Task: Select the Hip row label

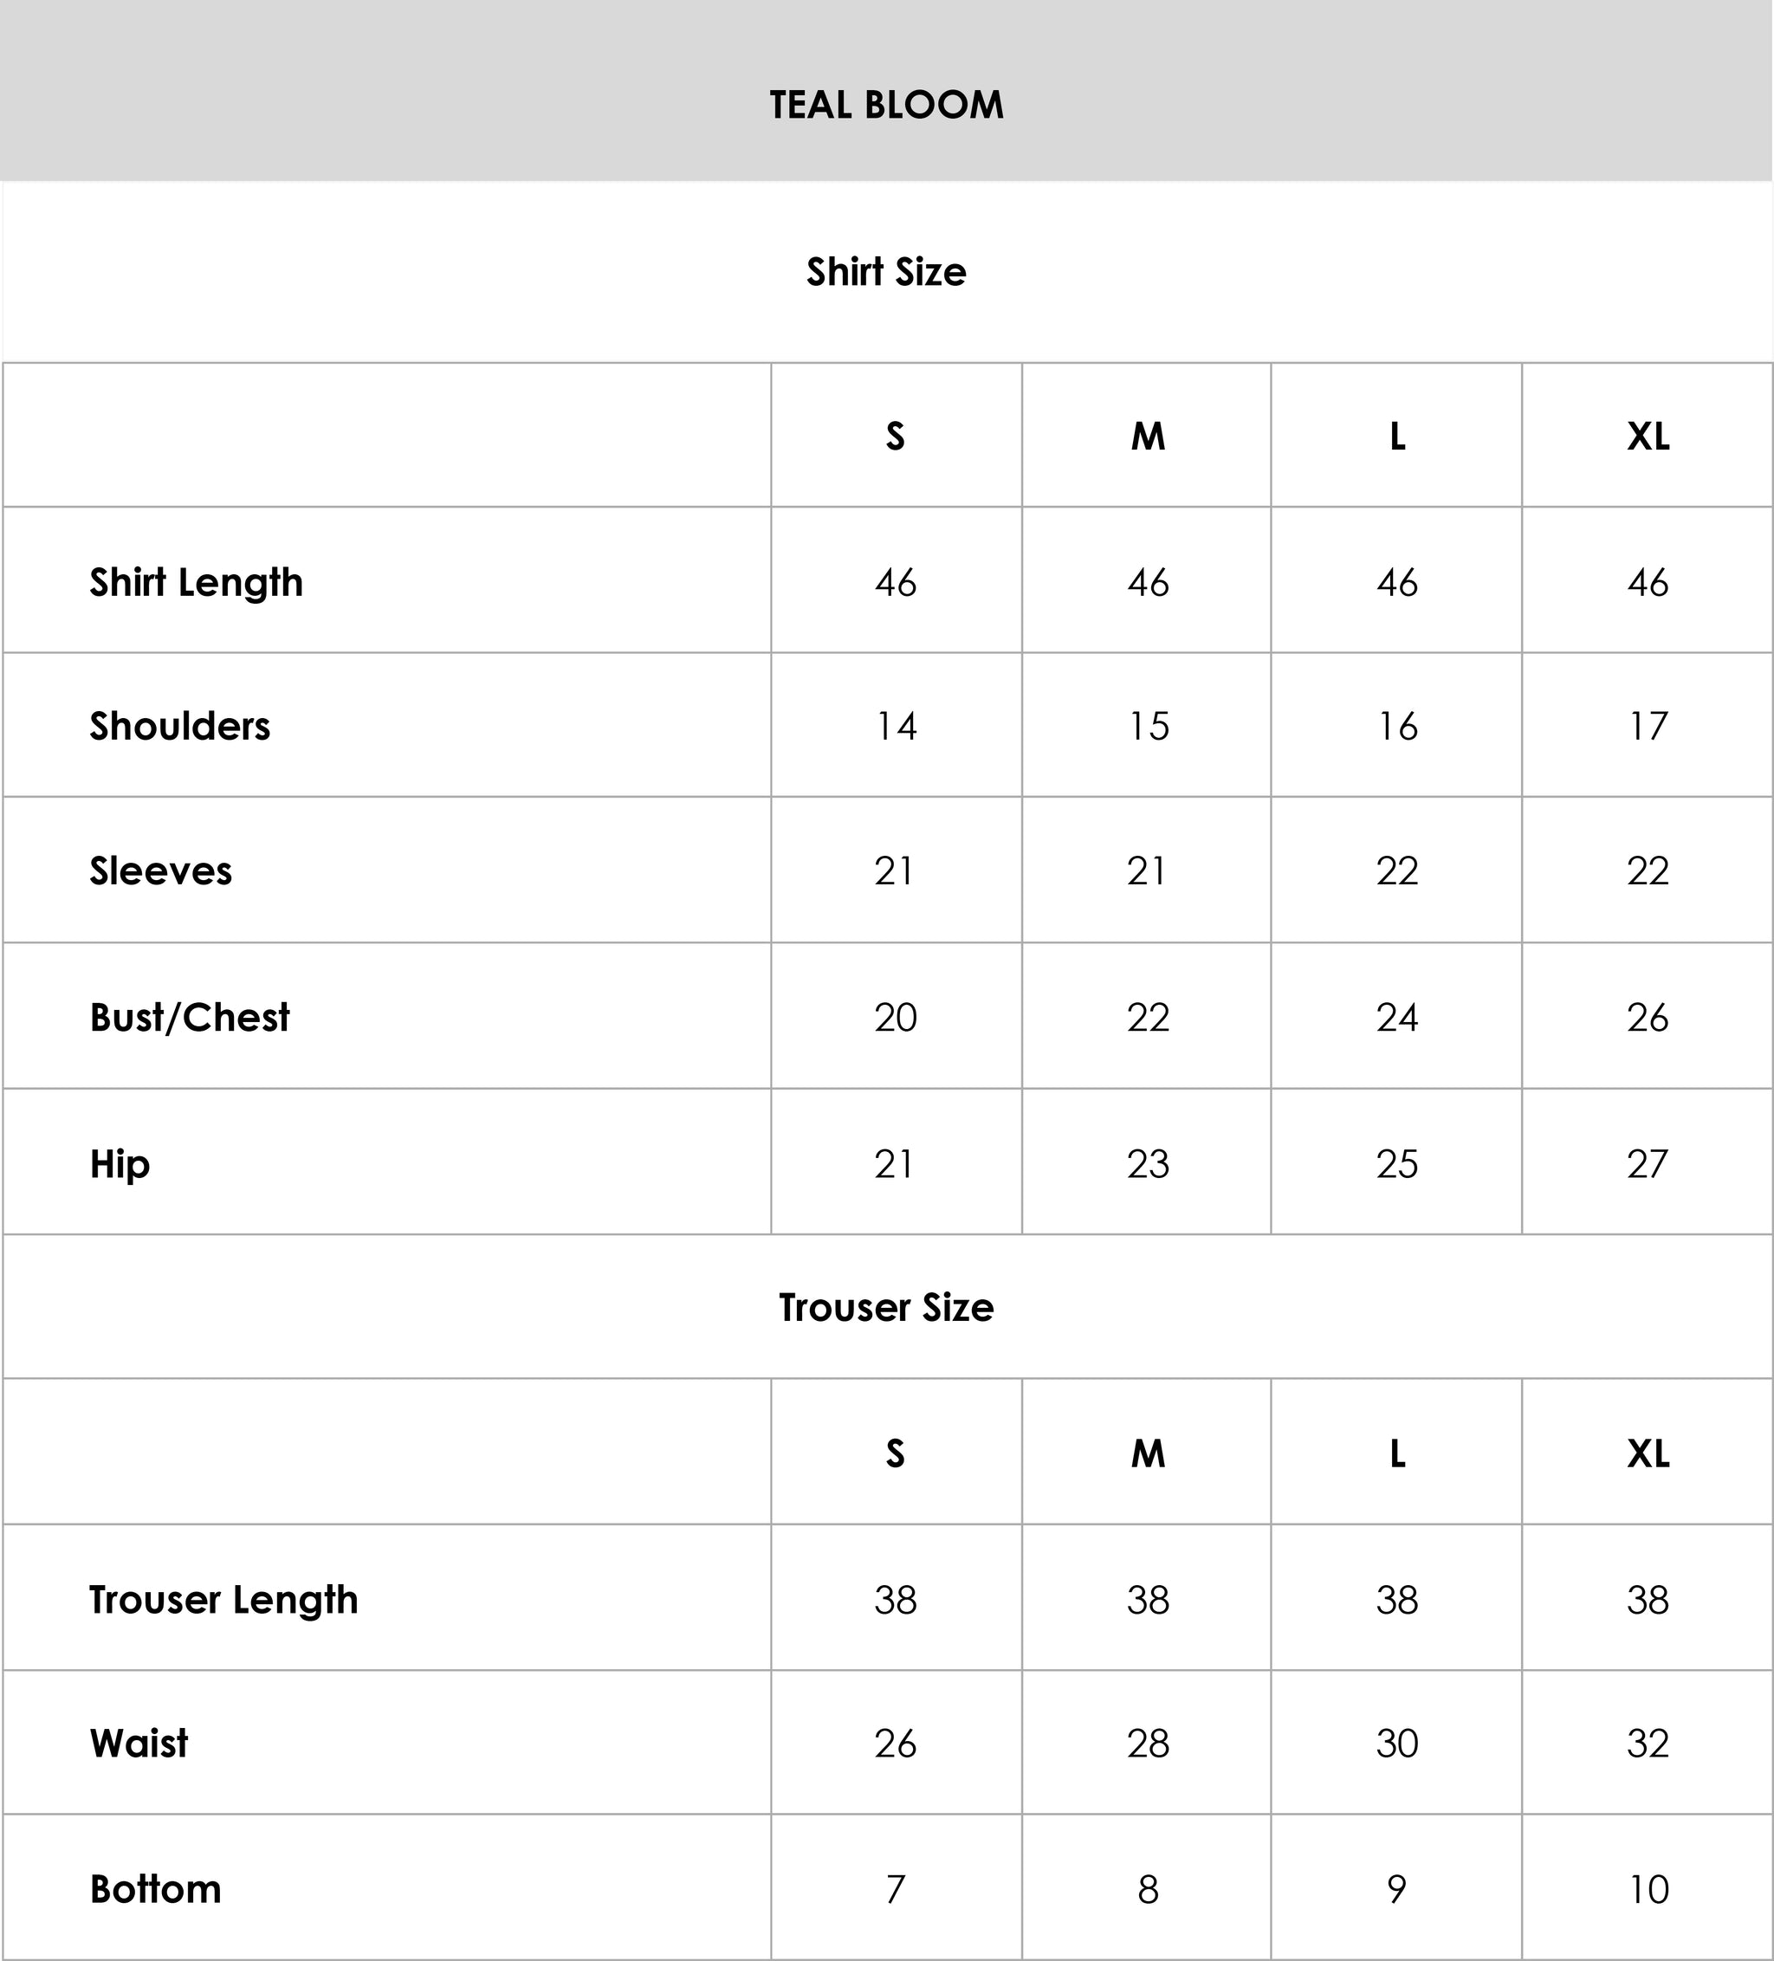Action: tap(120, 1163)
